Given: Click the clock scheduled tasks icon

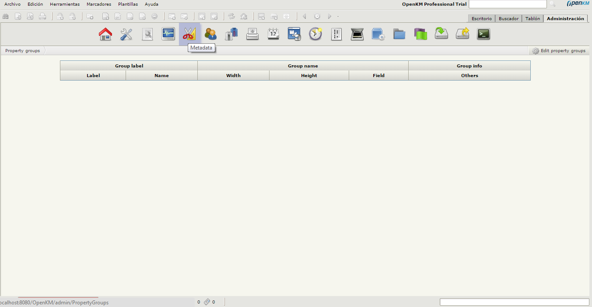Looking at the screenshot, I should (x=315, y=34).
